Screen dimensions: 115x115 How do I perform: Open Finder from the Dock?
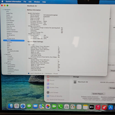click(x=11, y=106)
